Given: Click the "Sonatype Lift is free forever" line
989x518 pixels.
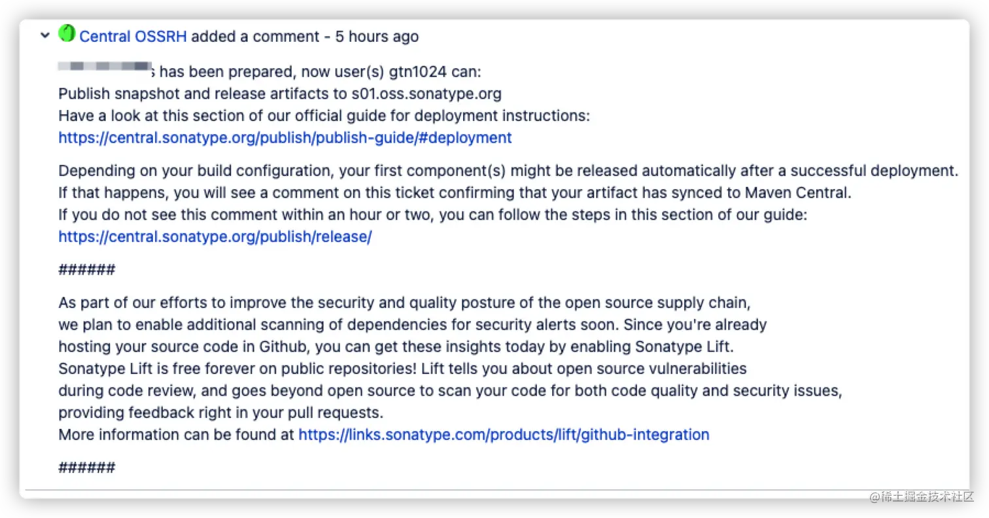Looking at the screenshot, I should 402,369.
